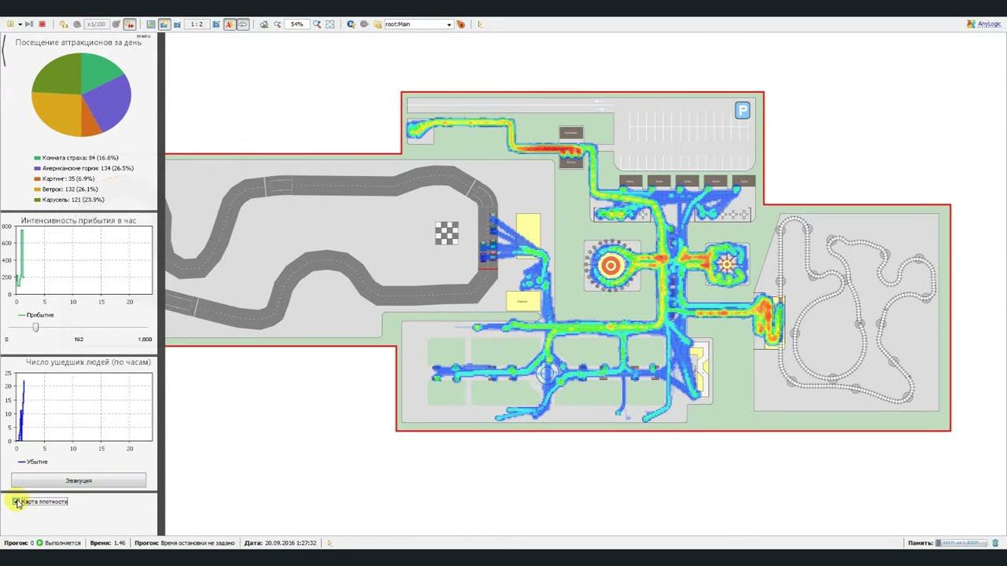Click the star-shaped Ветерок attraction
The image size is (1007, 566).
726,264
